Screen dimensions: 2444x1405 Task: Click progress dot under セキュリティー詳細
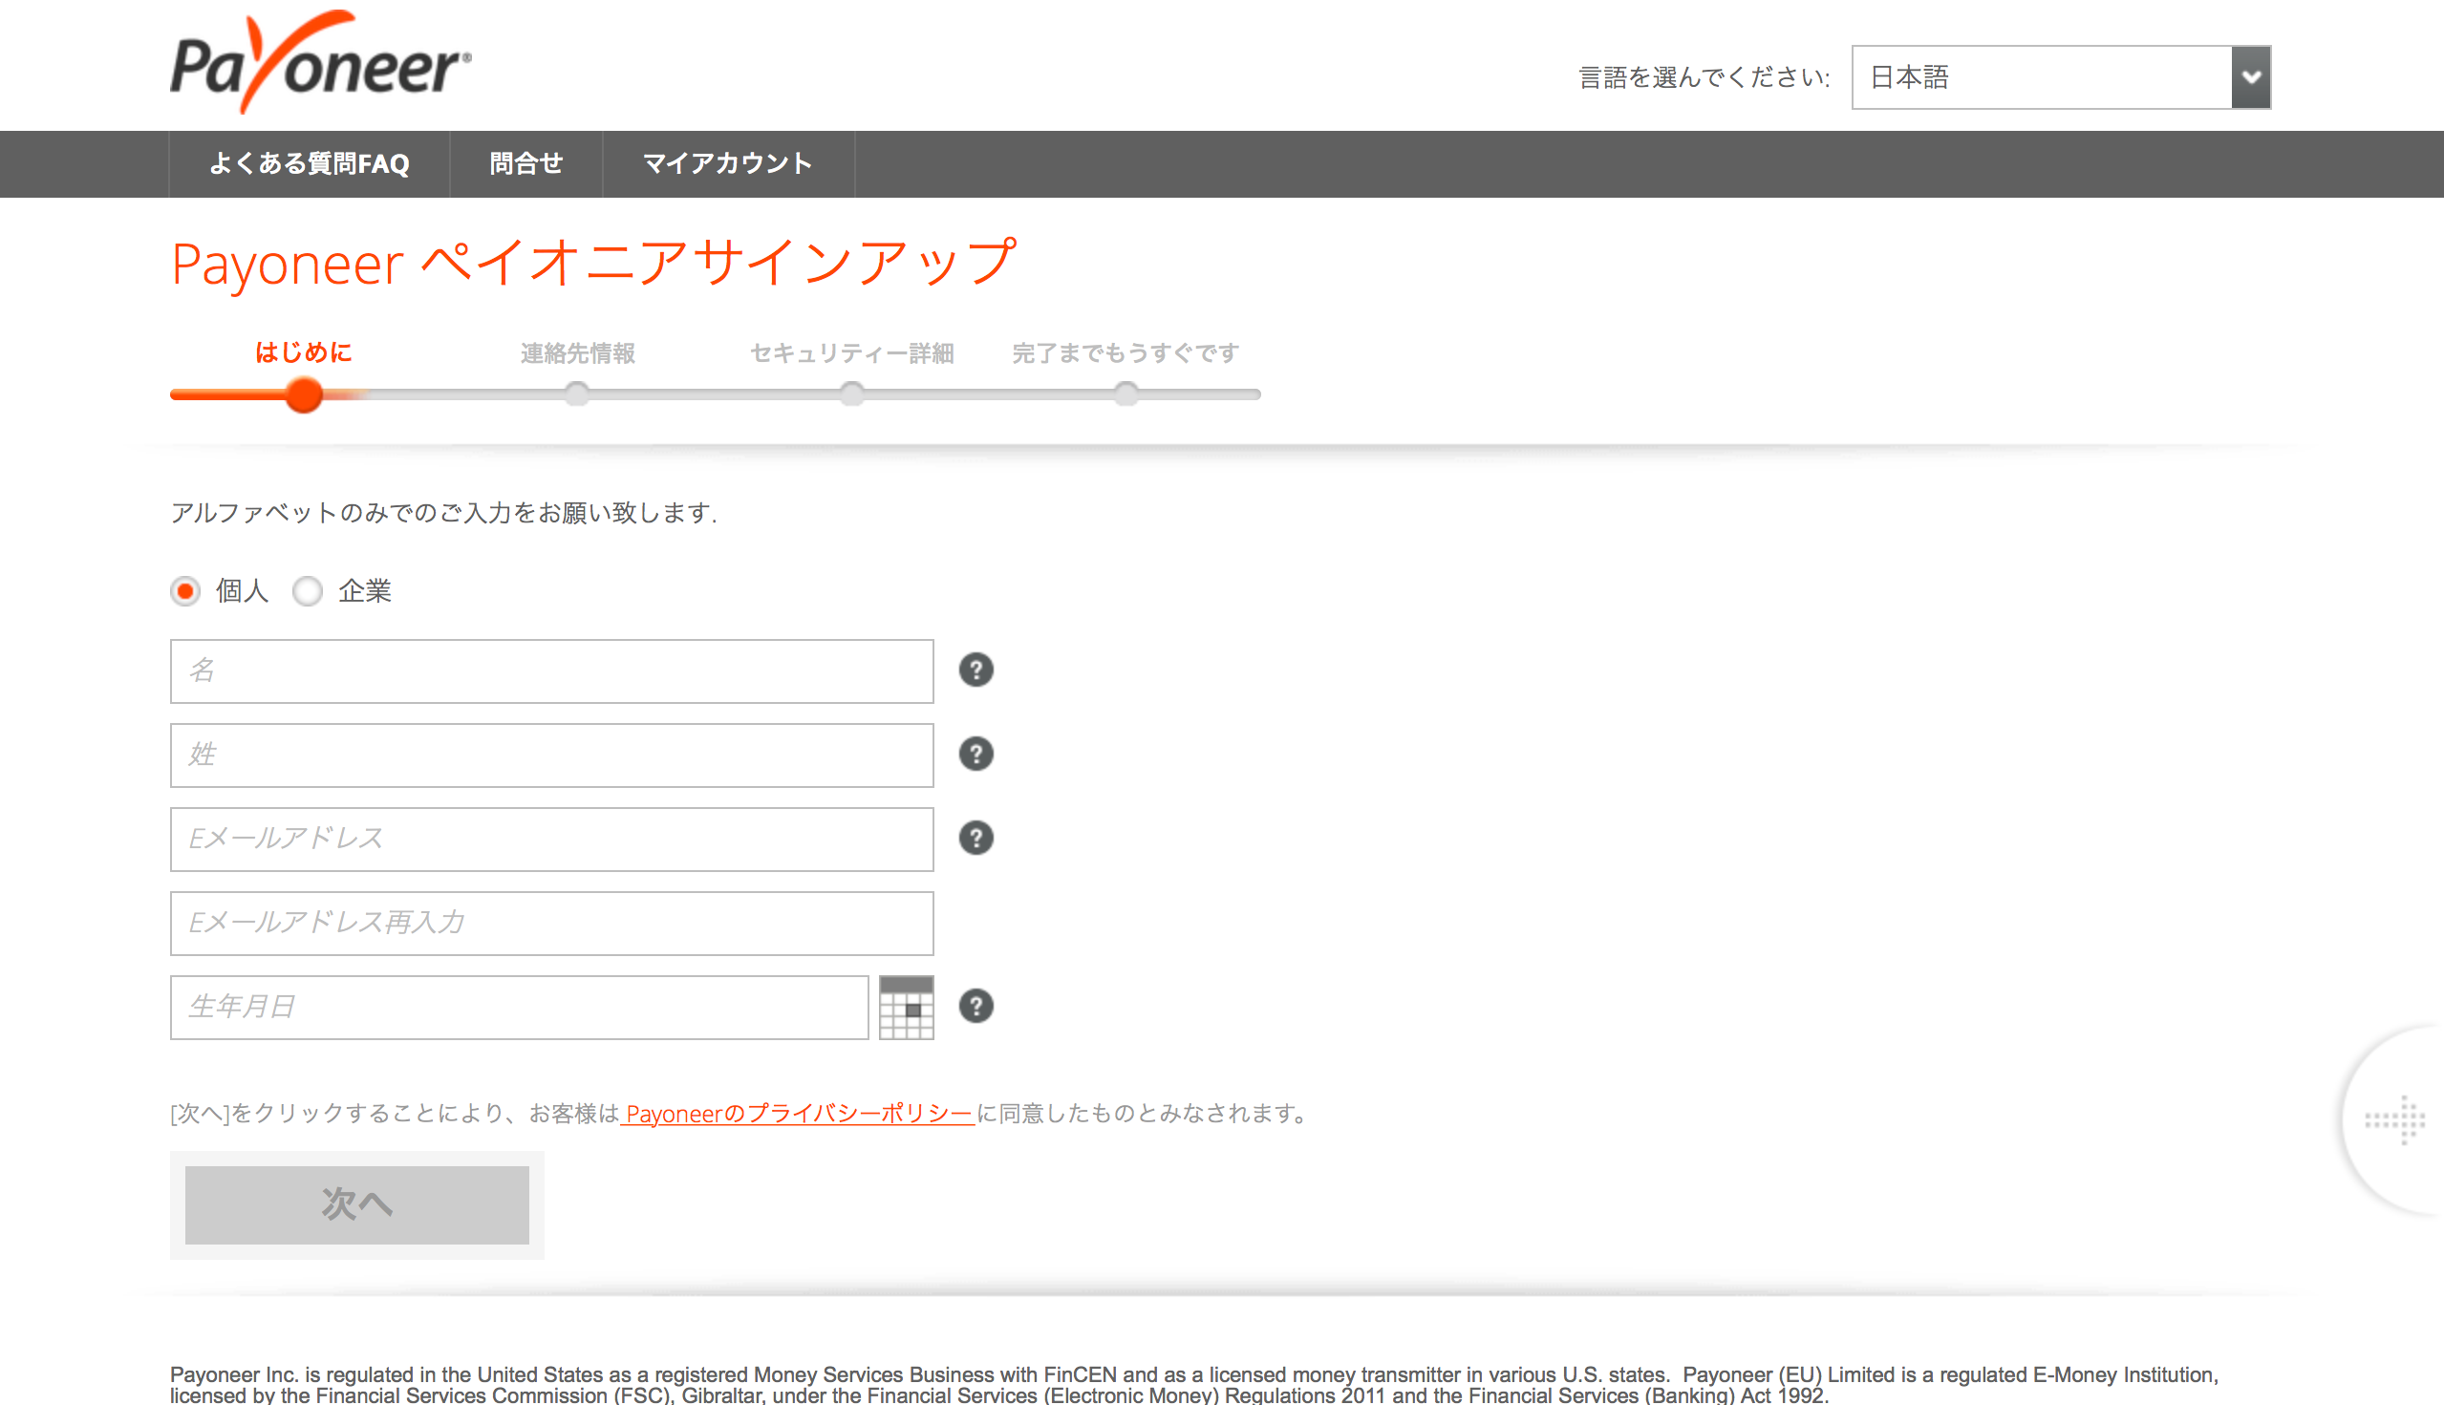[x=851, y=394]
